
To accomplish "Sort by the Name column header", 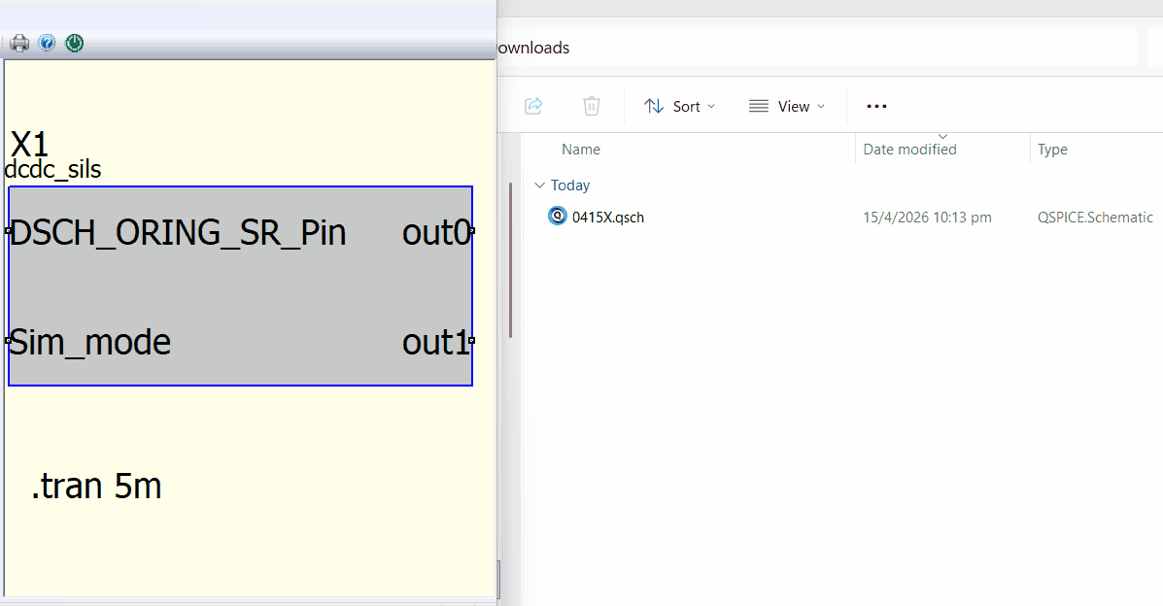I will [x=581, y=150].
